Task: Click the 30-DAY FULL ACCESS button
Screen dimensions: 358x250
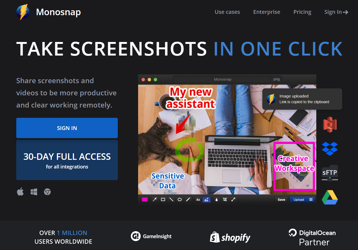Action: tap(67, 160)
